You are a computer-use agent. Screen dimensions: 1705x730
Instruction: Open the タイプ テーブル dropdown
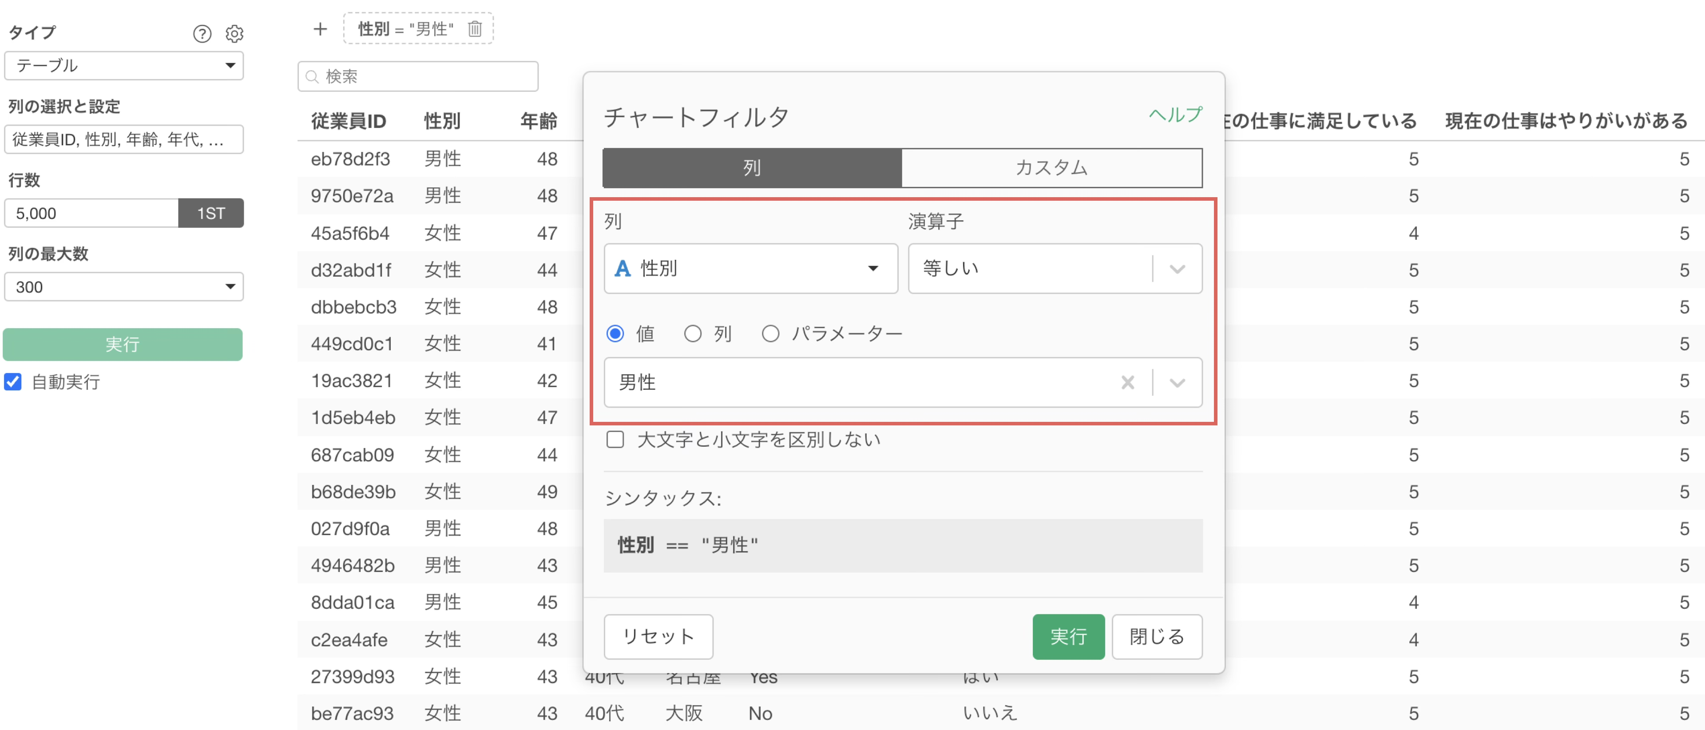(x=124, y=66)
